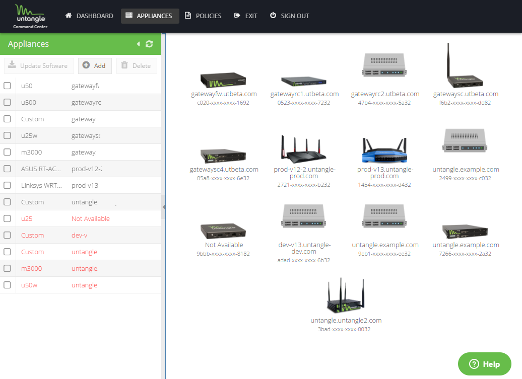
Task: Select the m3000 gateway row
Action: point(81,153)
